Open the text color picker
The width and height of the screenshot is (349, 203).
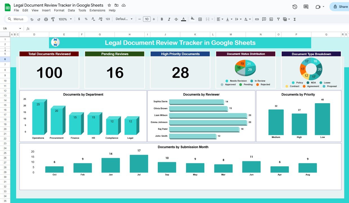point(184,19)
